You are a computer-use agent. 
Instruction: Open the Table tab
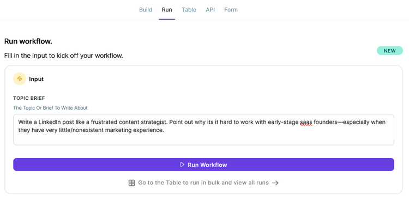189,10
